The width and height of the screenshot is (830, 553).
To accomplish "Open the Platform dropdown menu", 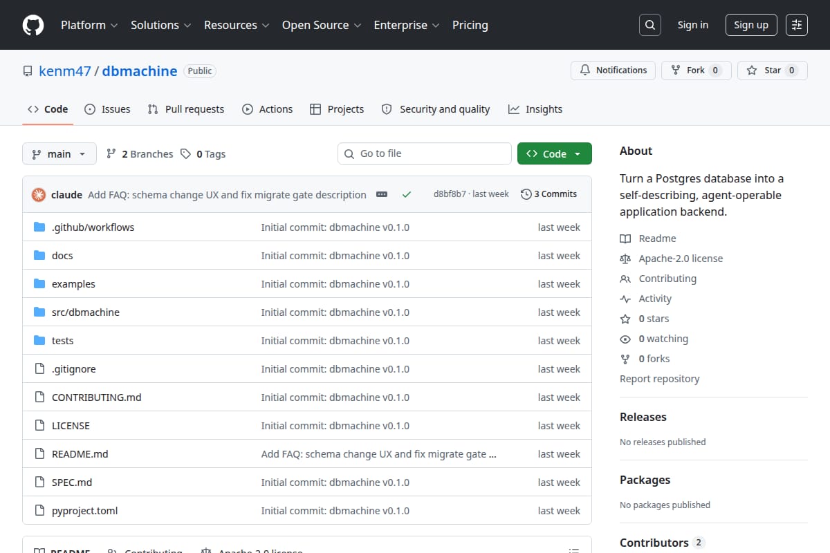I will point(89,25).
